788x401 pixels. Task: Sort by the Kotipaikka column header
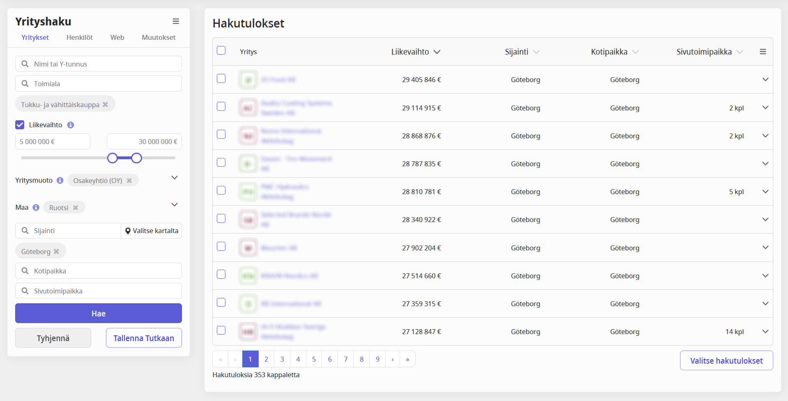(x=615, y=52)
